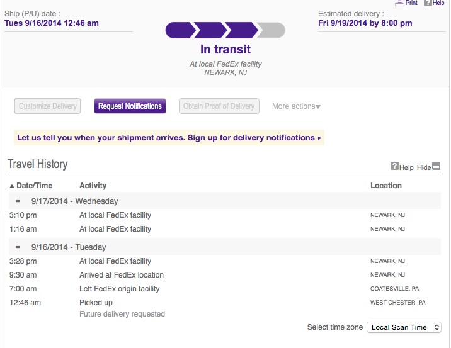Click Travel History help question icon
The image size is (451, 348).
pyautogui.click(x=394, y=166)
